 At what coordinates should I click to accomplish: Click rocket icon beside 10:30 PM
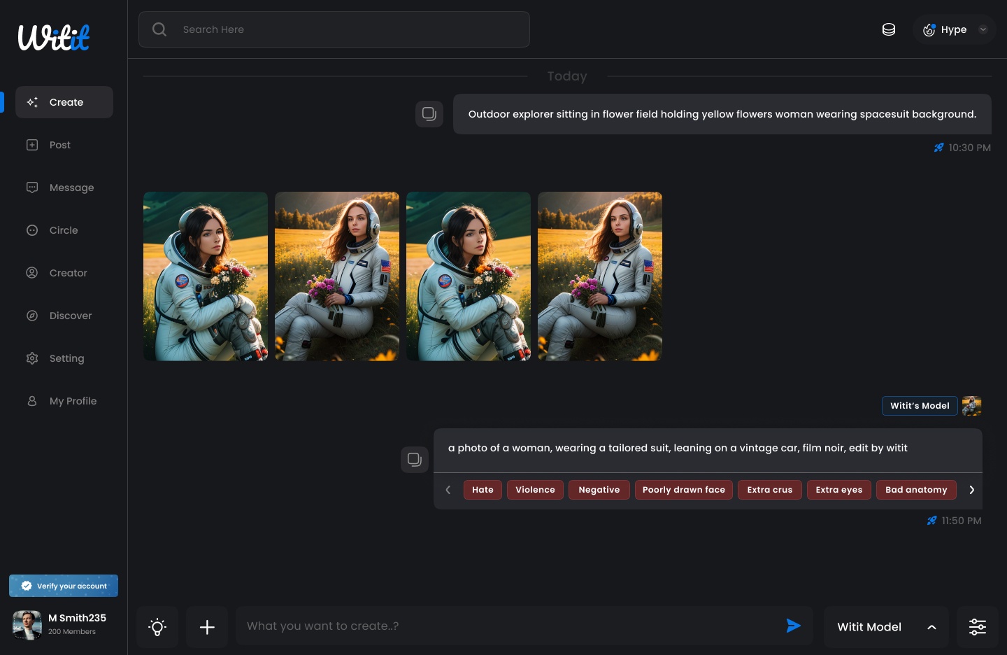pos(939,148)
